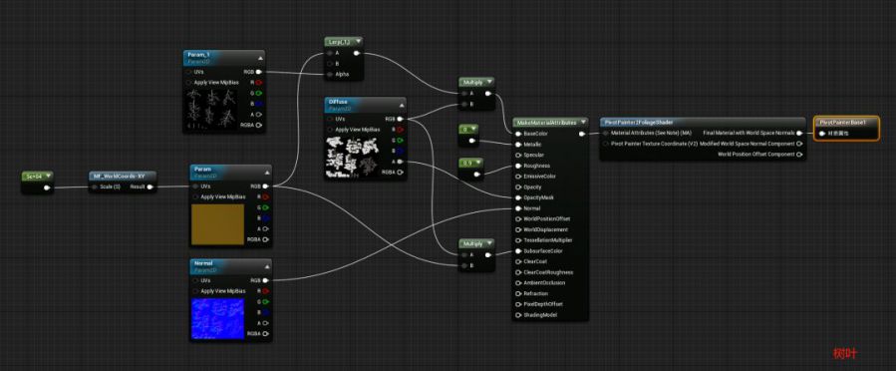This screenshot has height=371, width=896.
Task: Click B input pin on Lerp node
Action: pos(329,64)
